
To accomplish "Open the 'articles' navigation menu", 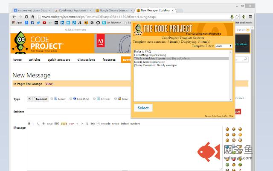I will [35, 59].
